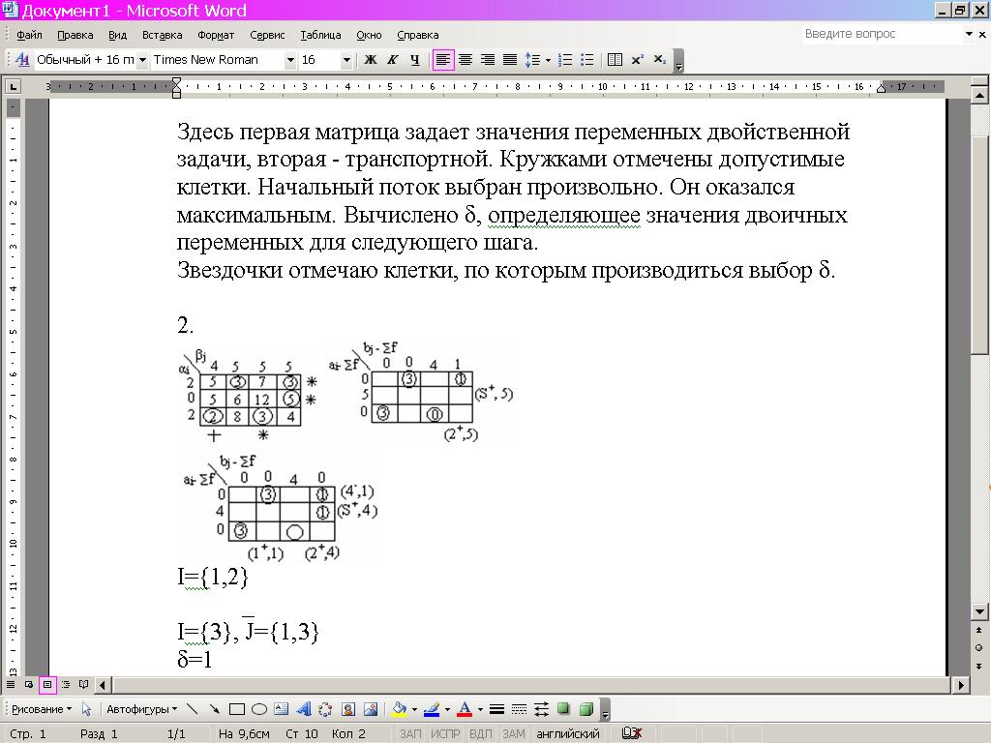This screenshot has width=991, height=743.
Task: Open the Таблица menu
Action: (319, 35)
